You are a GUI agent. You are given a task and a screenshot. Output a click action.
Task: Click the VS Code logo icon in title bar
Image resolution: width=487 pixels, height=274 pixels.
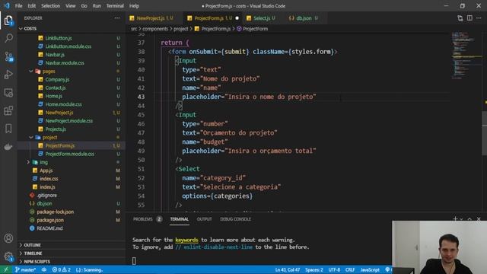click(x=7, y=5)
